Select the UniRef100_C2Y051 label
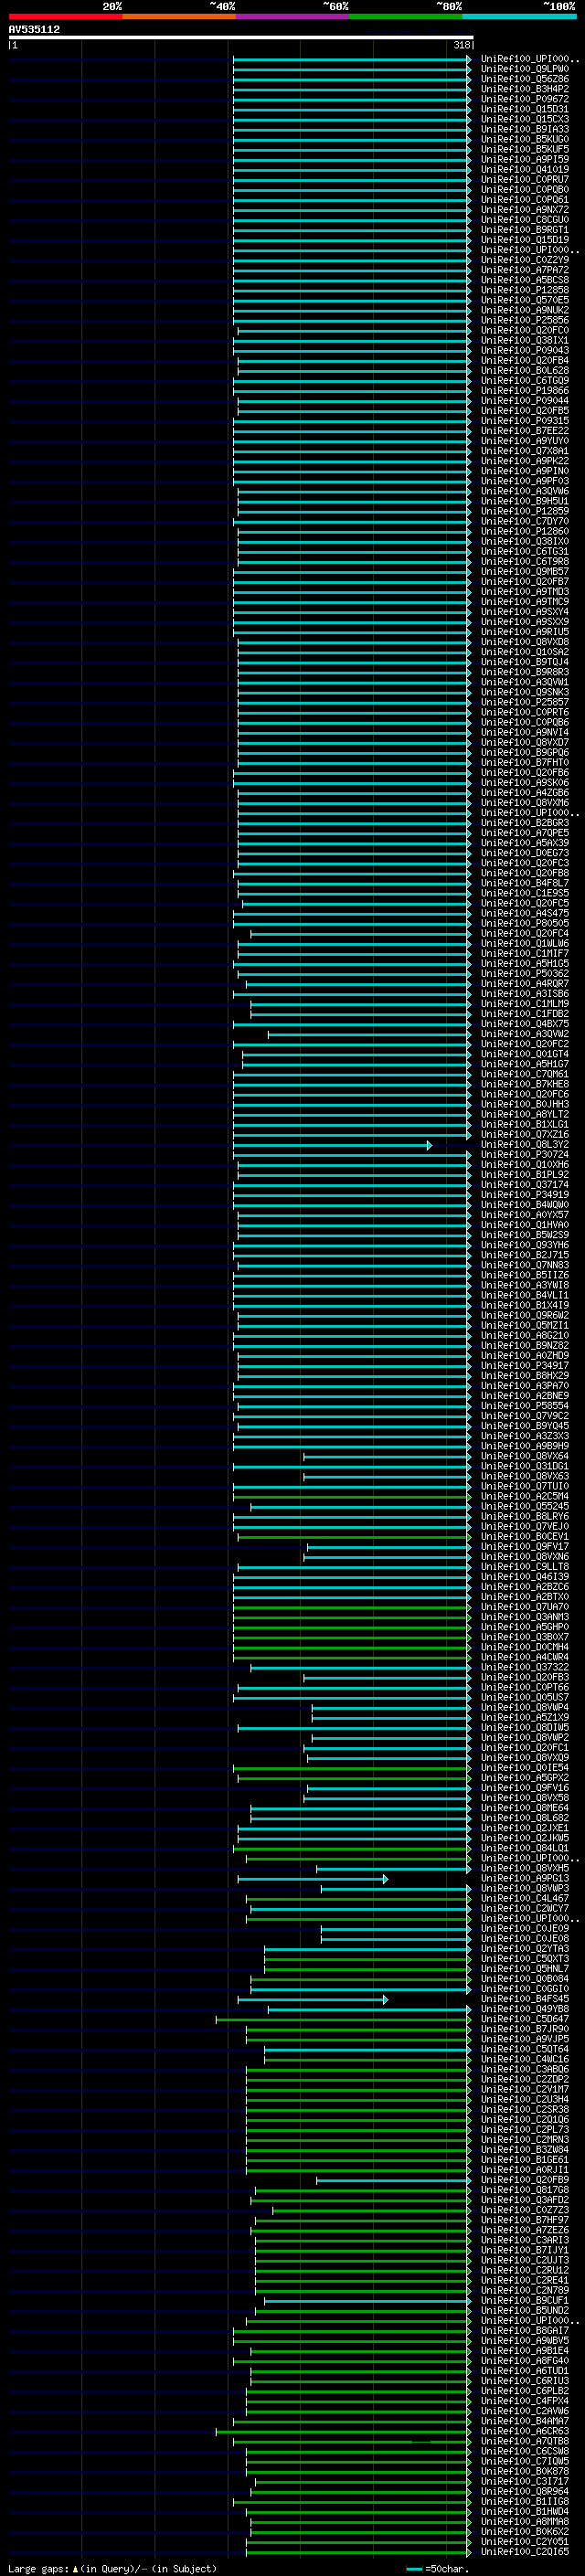This screenshot has width=585, height=2576. [x=524, y=2541]
